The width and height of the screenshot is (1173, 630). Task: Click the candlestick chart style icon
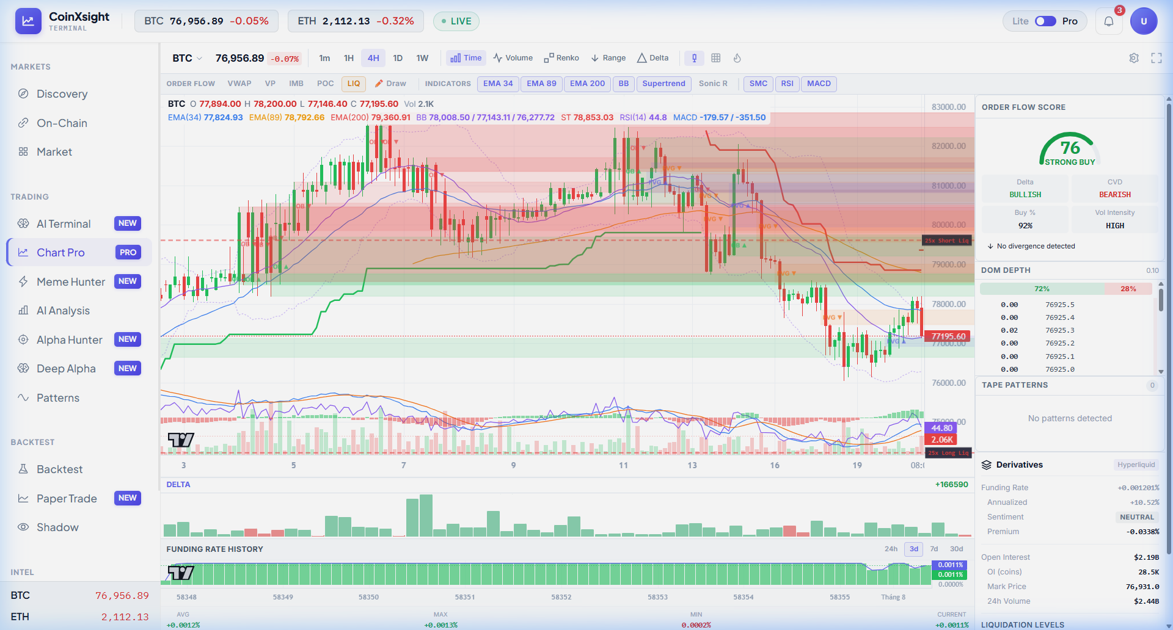[x=694, y=58]
